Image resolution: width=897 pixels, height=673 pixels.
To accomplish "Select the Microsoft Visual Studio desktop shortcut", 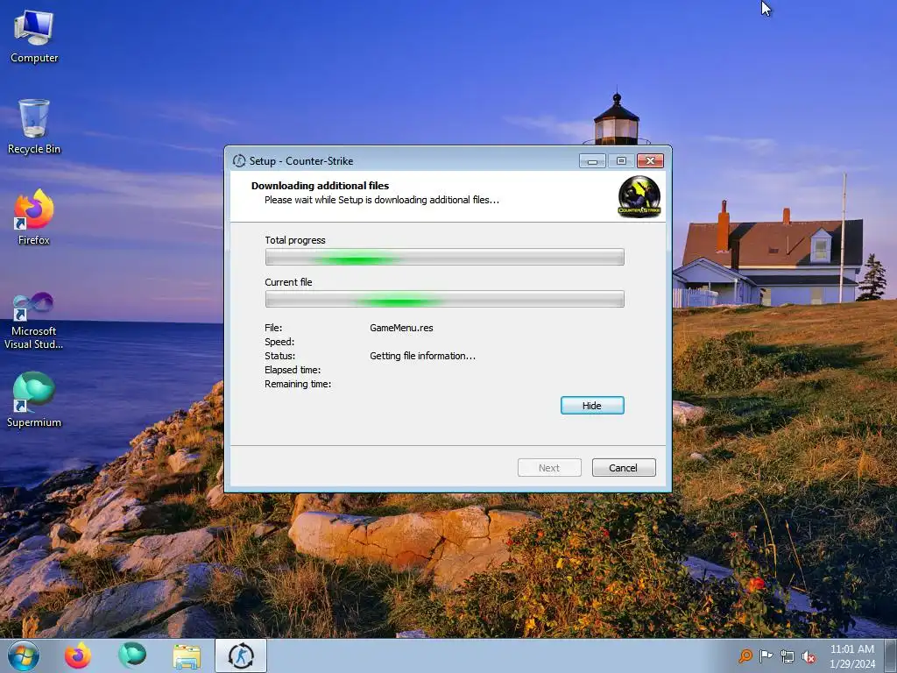I will pos(34,321).
